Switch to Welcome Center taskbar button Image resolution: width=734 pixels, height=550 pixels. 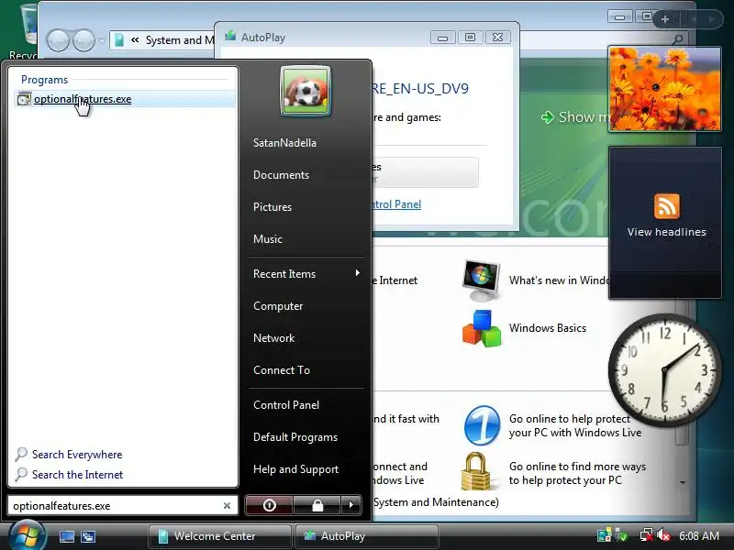point(219,536)
